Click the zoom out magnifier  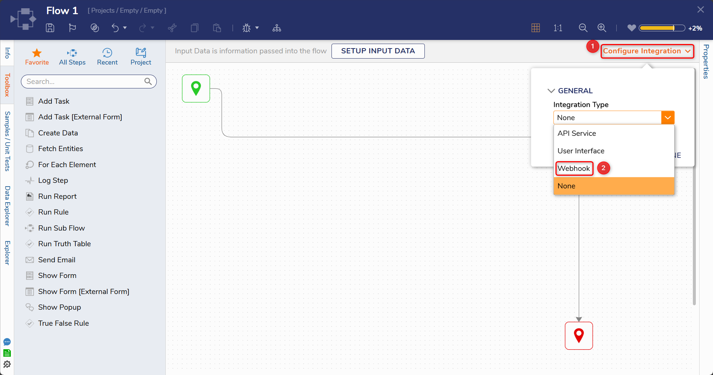[583, 28]
